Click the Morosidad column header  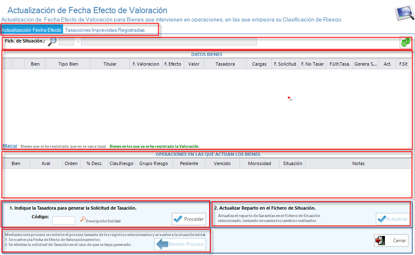(x=259, y=163)
